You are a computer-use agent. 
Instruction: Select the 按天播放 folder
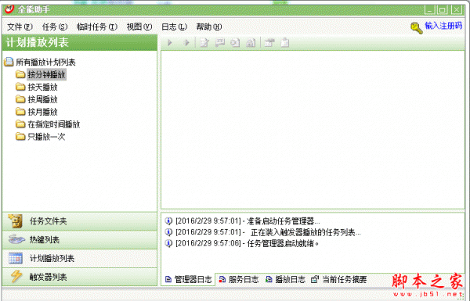tap(42, 87)
